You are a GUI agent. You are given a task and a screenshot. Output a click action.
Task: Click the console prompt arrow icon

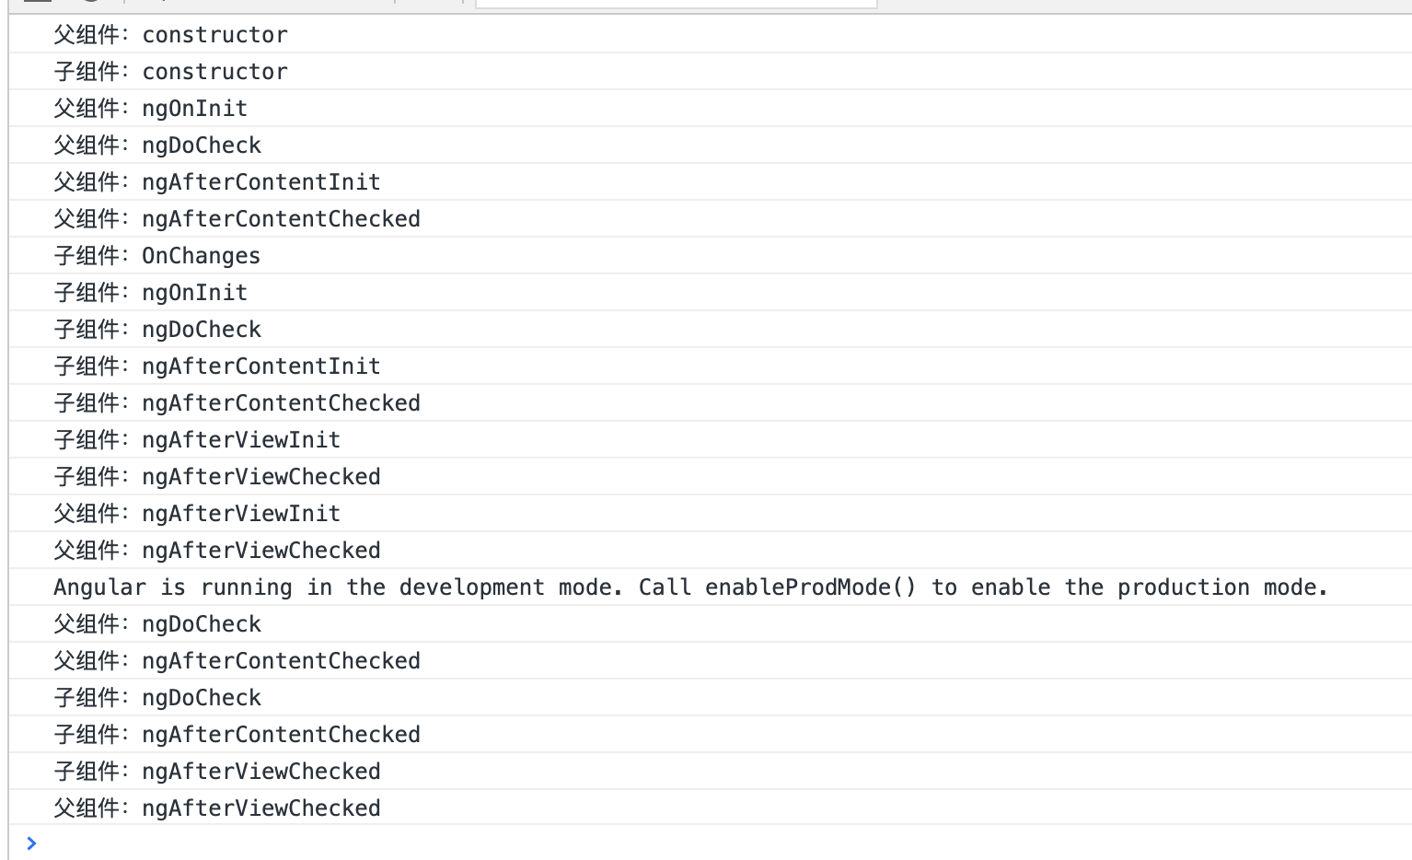point(31,843)
